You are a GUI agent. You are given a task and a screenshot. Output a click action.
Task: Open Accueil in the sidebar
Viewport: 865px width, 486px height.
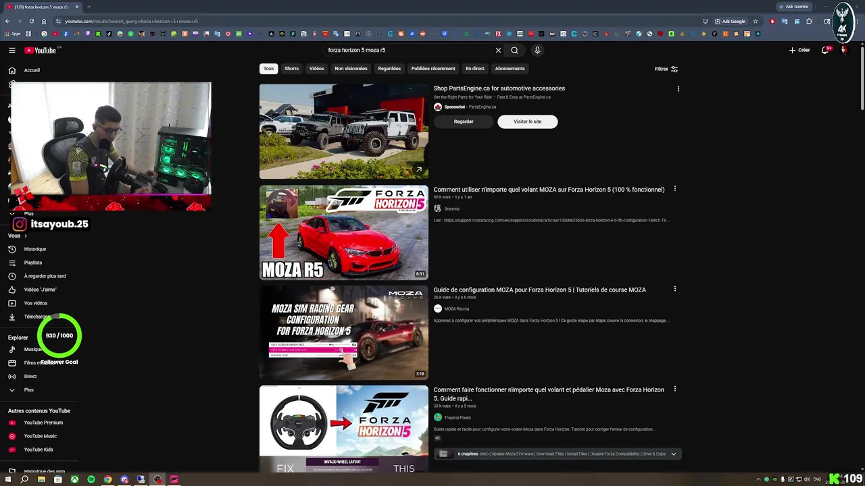click(32, 70)
